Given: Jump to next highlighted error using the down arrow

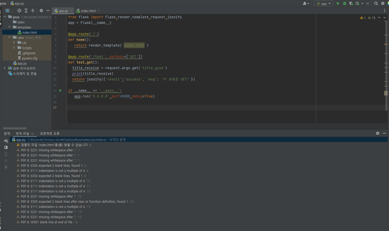Looking at the screenshot, I should 385,17.
